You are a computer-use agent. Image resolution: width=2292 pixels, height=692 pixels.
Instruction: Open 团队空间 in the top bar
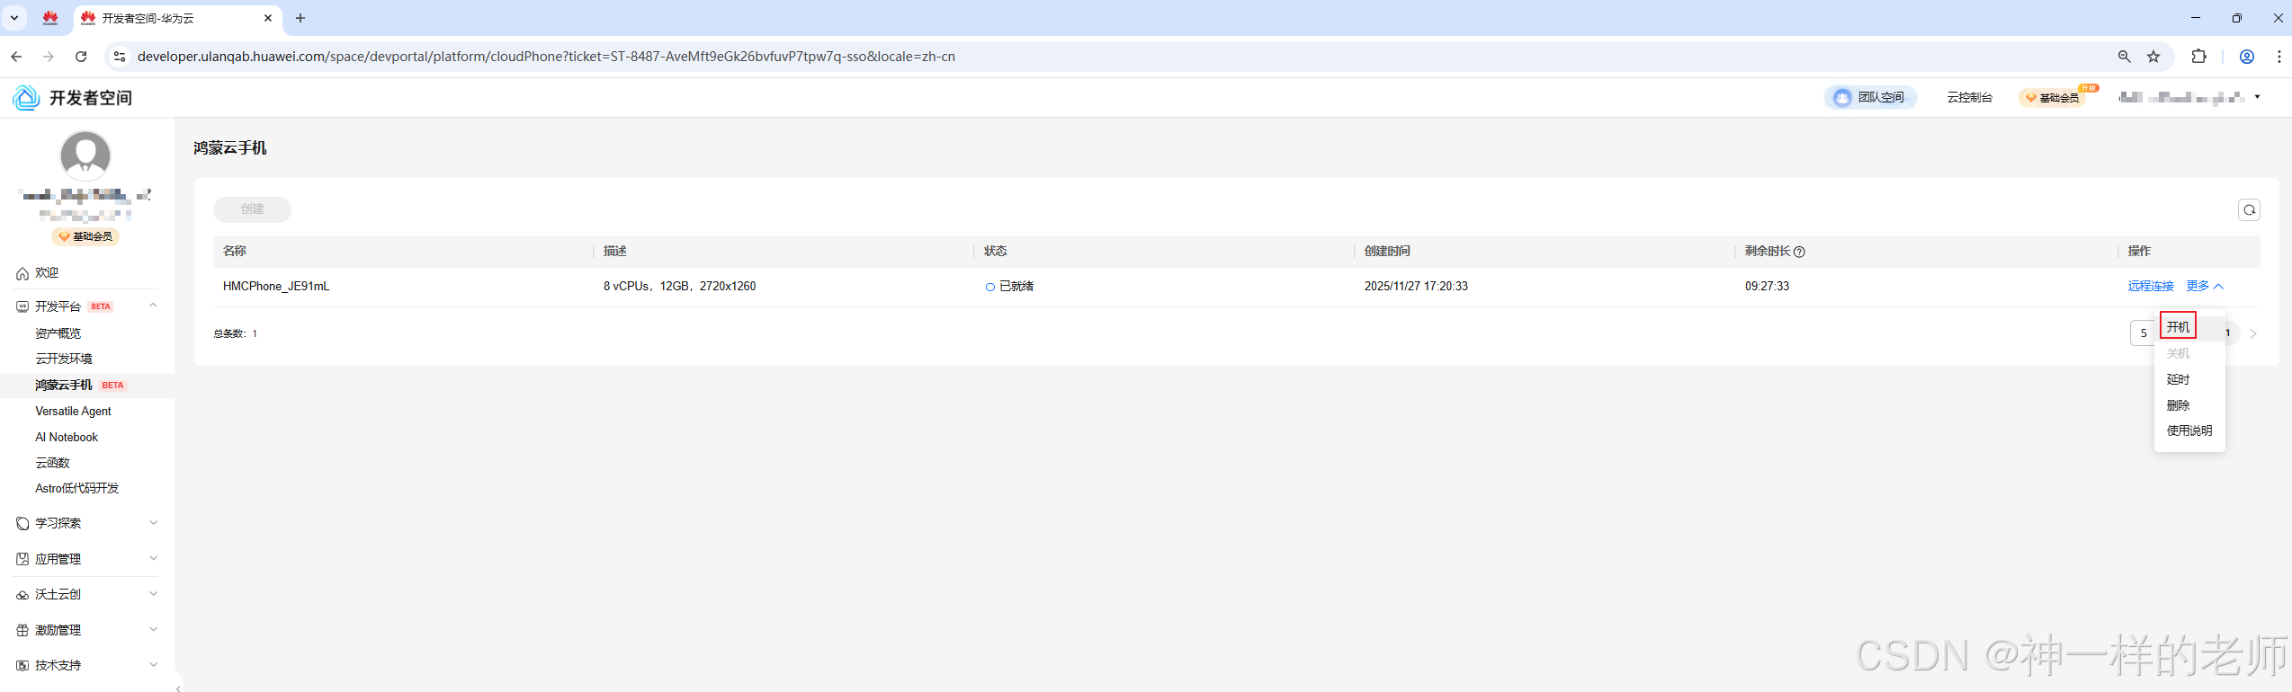(1871, 97)
